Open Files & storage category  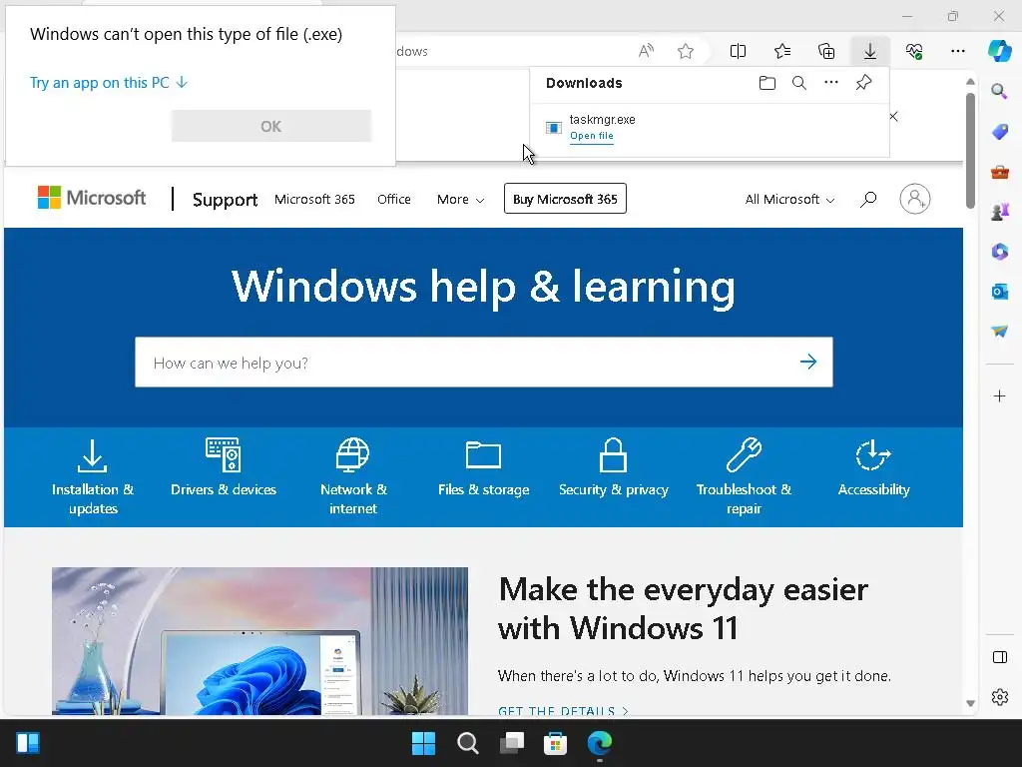pos(484,467)
